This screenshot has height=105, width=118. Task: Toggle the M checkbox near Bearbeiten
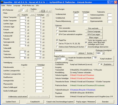point(99,64)
